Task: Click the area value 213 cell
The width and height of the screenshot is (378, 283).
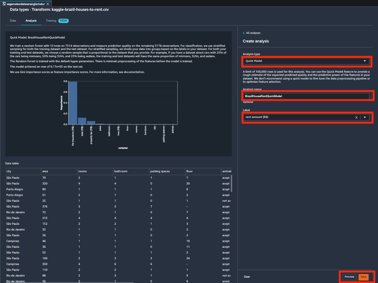Action: pyautogui.click(x=45, y=218)
